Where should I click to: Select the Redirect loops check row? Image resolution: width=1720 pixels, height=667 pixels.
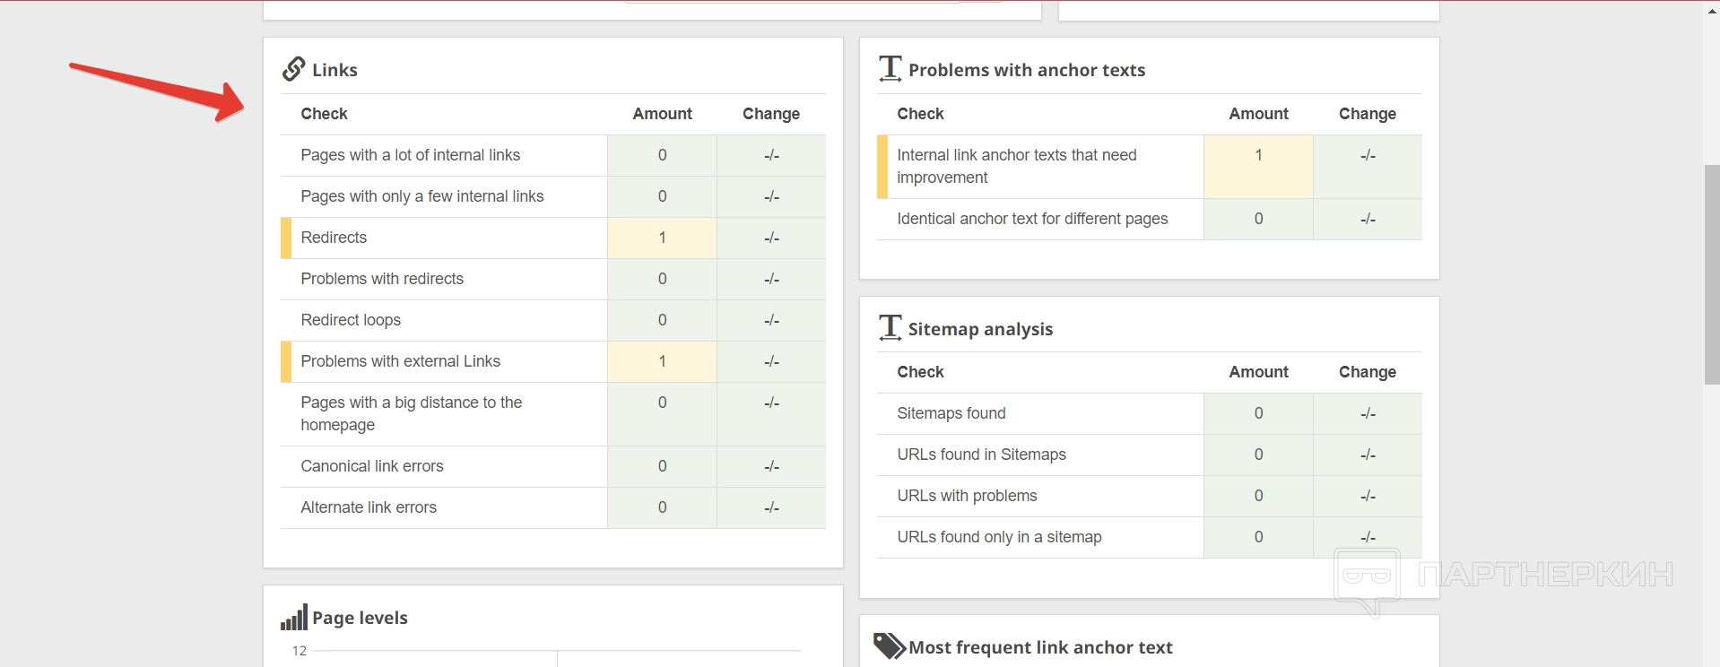[x=351, y=320]
